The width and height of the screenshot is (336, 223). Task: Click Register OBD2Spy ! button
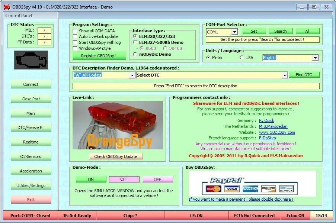coord(99,56)
